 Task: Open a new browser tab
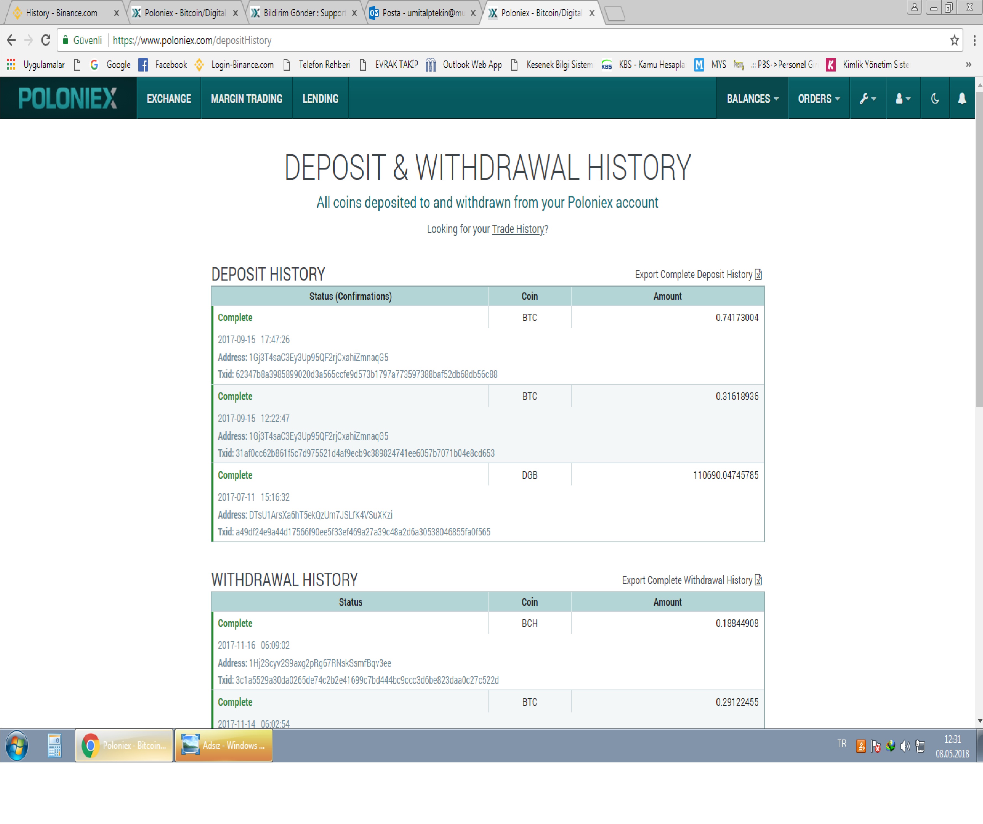pos(615,14)
